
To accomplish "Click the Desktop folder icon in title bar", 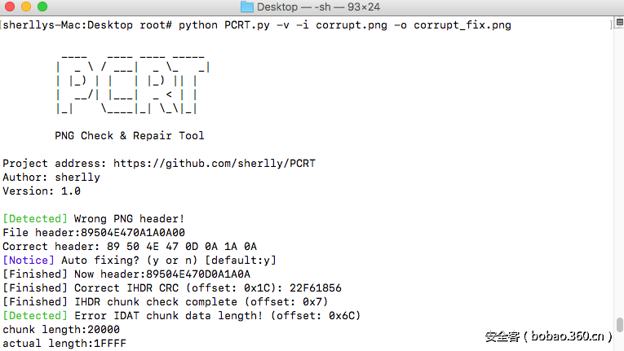I will pyautogui.click(x=247, y=7).
